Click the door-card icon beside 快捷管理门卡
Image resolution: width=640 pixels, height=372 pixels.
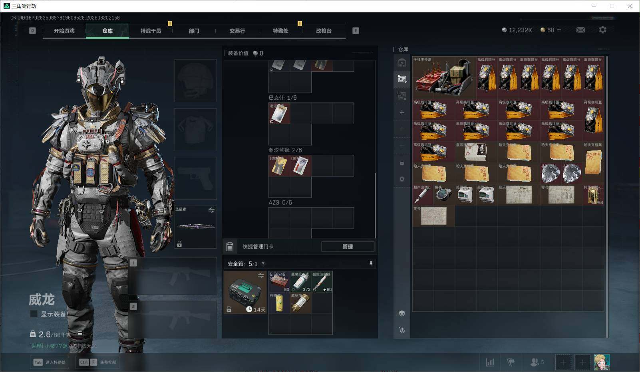pyautogui.click(x=230, y=247)
